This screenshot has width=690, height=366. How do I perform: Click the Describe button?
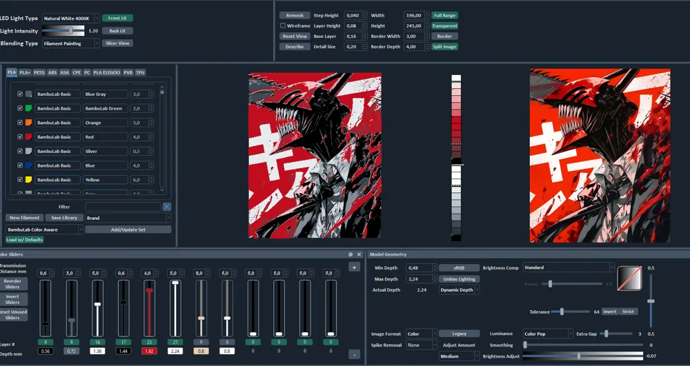295,47
